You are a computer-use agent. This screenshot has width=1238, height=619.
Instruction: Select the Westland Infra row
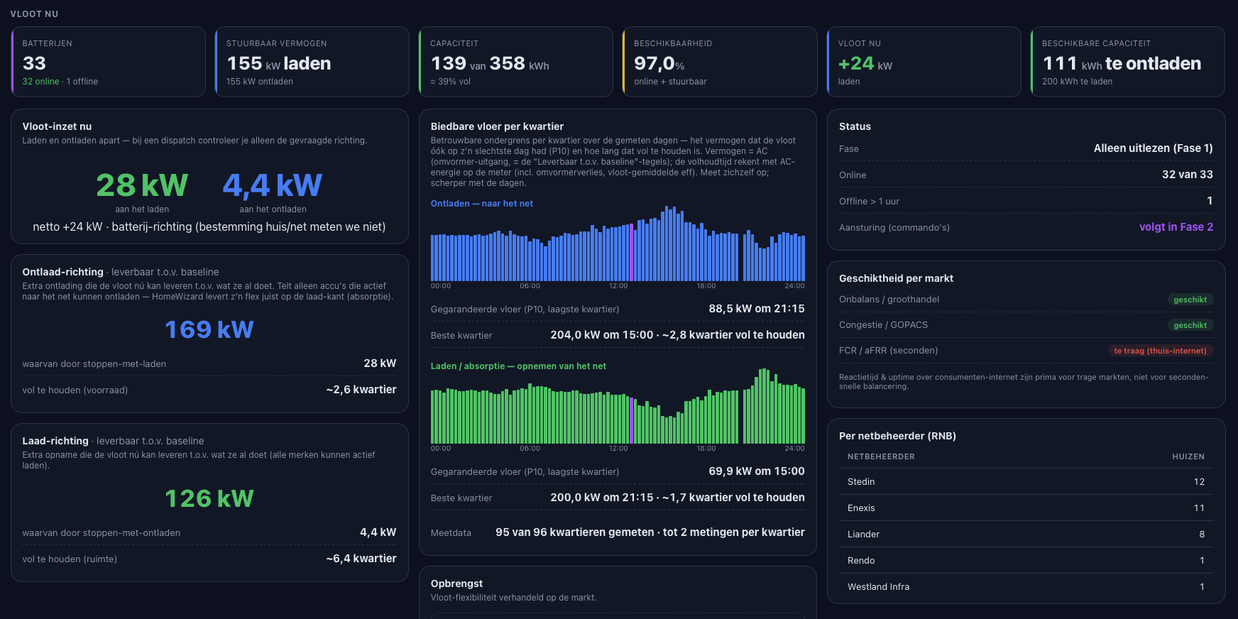click(1026, 586)
